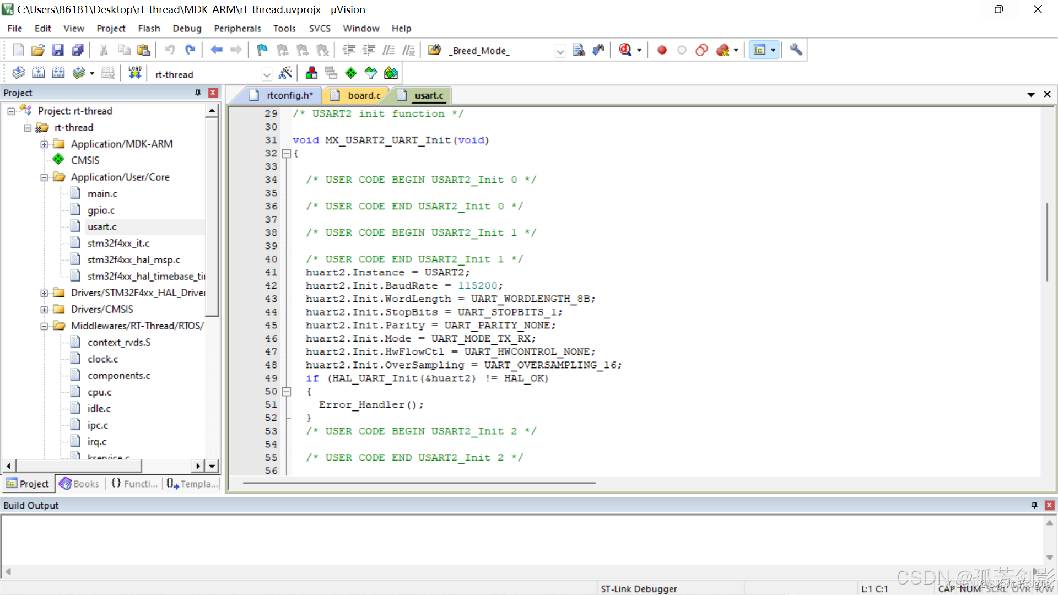Click the editor vertical scrollbar thumb
Image resolution: width=1058 pixels, height=595 pixels.
tap(1047, 242)
